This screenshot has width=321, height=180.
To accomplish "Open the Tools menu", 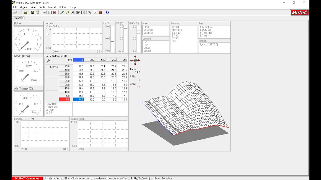I will point(42,7).
